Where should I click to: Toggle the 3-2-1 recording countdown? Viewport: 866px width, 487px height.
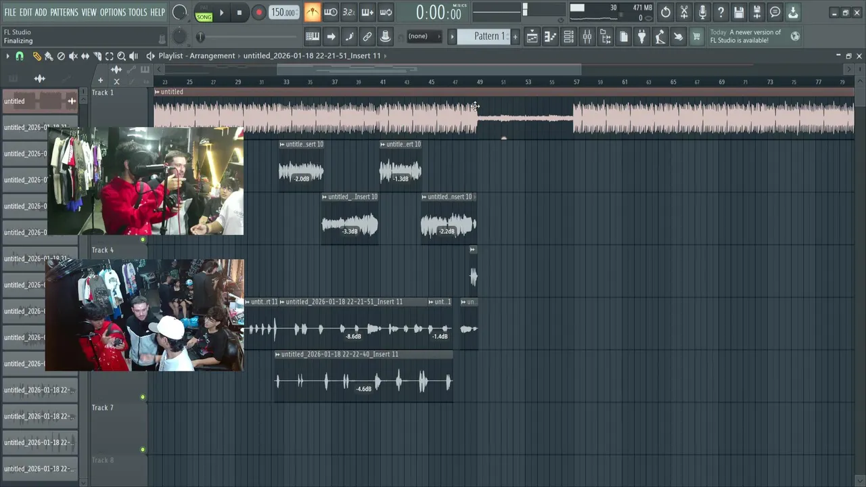pyautogui.click(x=348, y=12)
